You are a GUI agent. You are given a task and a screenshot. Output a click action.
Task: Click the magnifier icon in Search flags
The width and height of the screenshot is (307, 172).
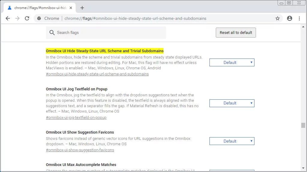52,32
